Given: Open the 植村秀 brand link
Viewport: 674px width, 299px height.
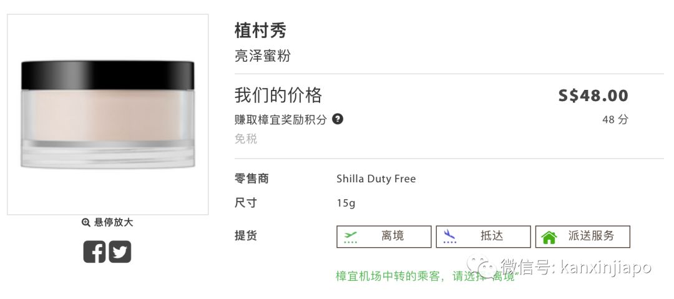Looking at the screenshot, I should (x=260, y=30).
